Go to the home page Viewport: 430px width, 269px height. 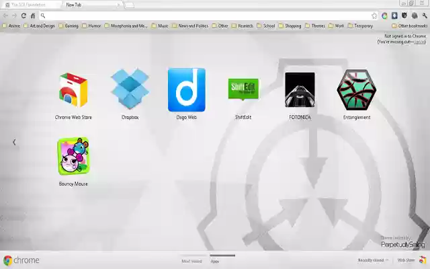pos(33,15)
